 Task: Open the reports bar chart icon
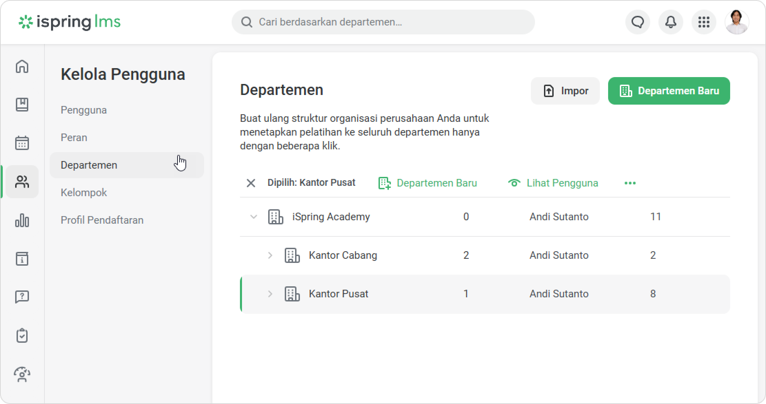click(x=22, y=220)
